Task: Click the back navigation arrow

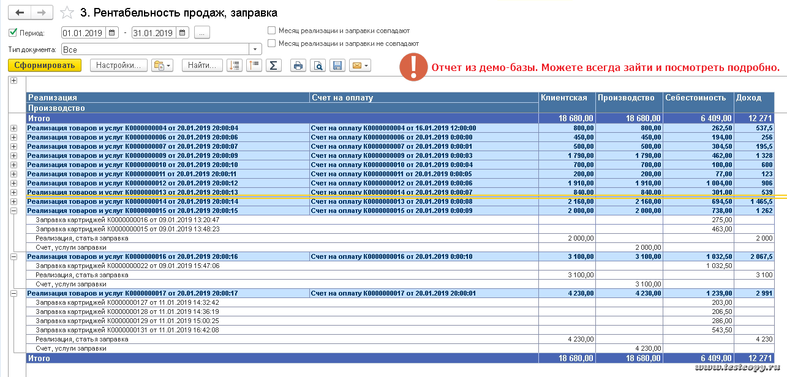Action: tap(20, 13)
